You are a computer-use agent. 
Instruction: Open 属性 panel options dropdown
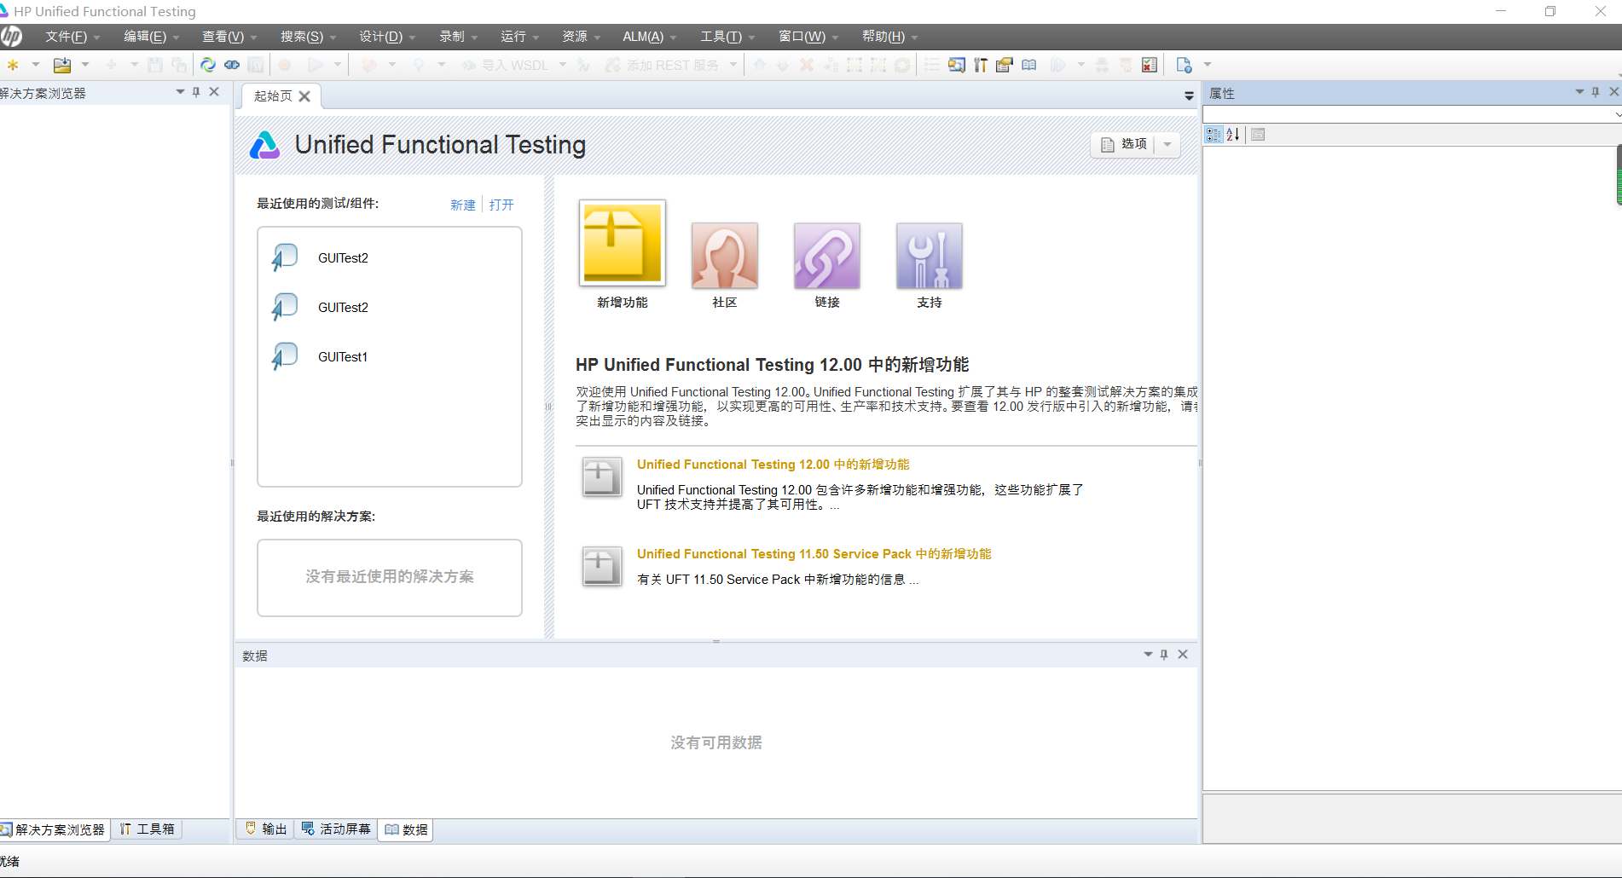[1579, 92]
